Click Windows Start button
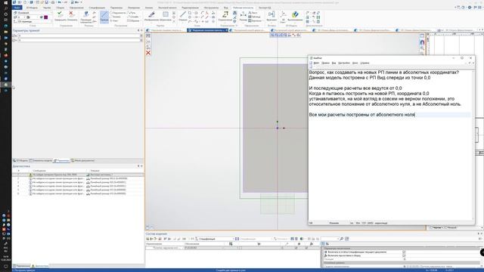484x272 pixels. point(5,2)
